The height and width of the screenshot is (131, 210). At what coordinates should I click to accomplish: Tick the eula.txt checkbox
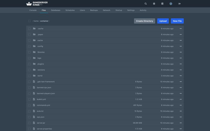29,111
